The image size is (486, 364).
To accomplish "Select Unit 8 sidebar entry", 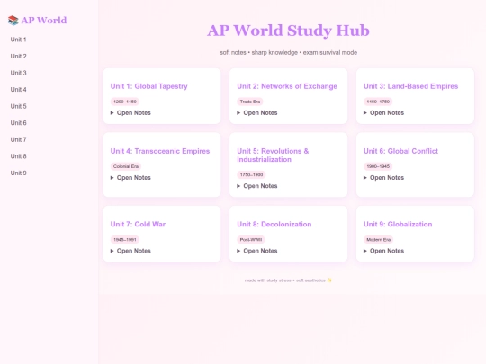I will (x=18, y=156).
